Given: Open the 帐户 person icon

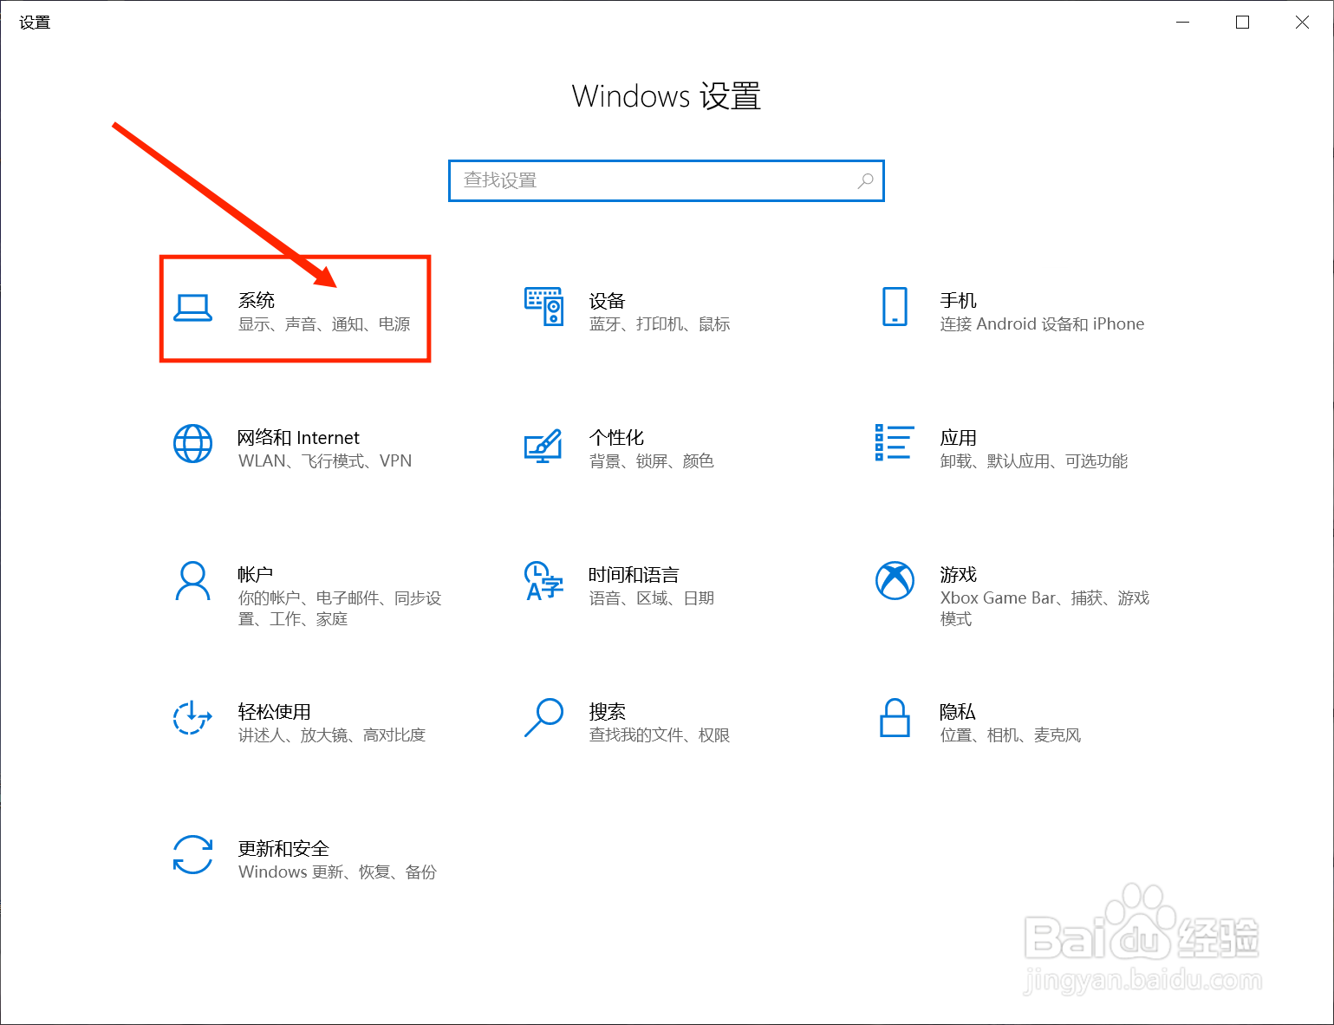Looking at the screenshot, I should pos(192,581).
